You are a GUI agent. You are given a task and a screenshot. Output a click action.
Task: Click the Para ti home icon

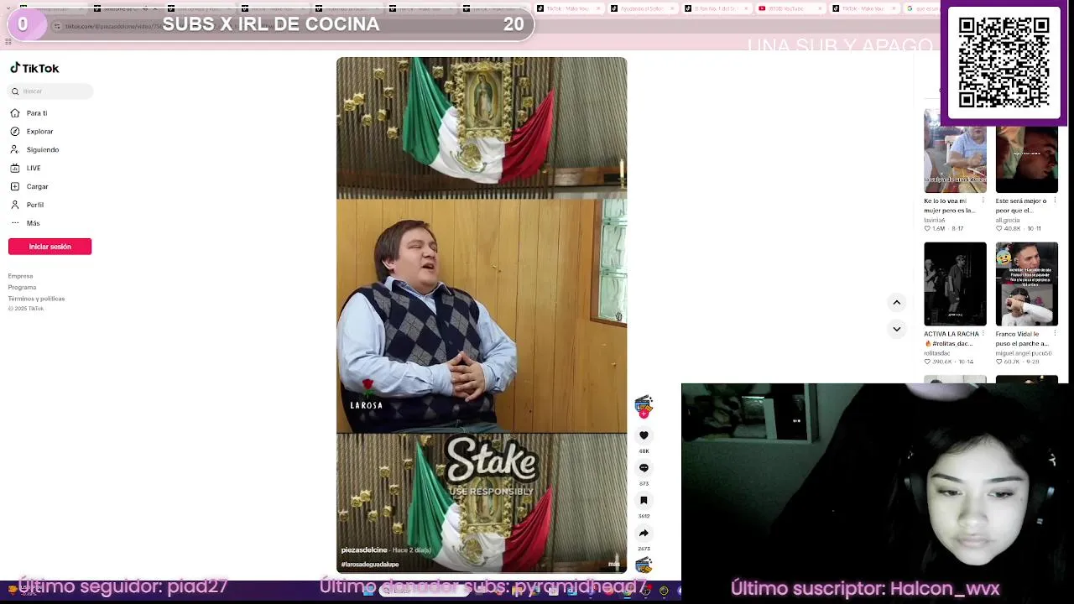15,113
